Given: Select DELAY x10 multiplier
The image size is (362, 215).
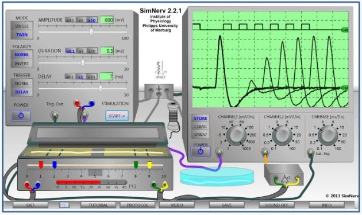Looking at the screenshot, I should (x=92, y=77).
